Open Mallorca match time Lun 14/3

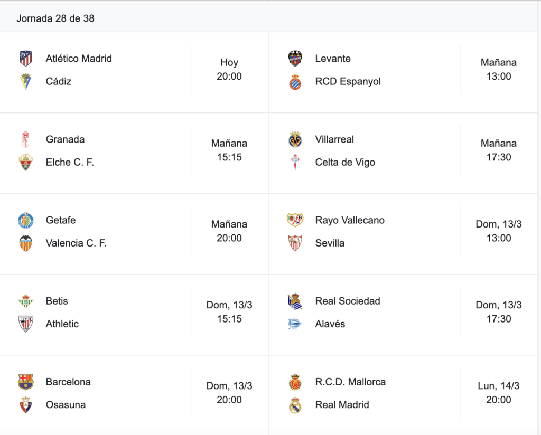click(x=499, y=393)
